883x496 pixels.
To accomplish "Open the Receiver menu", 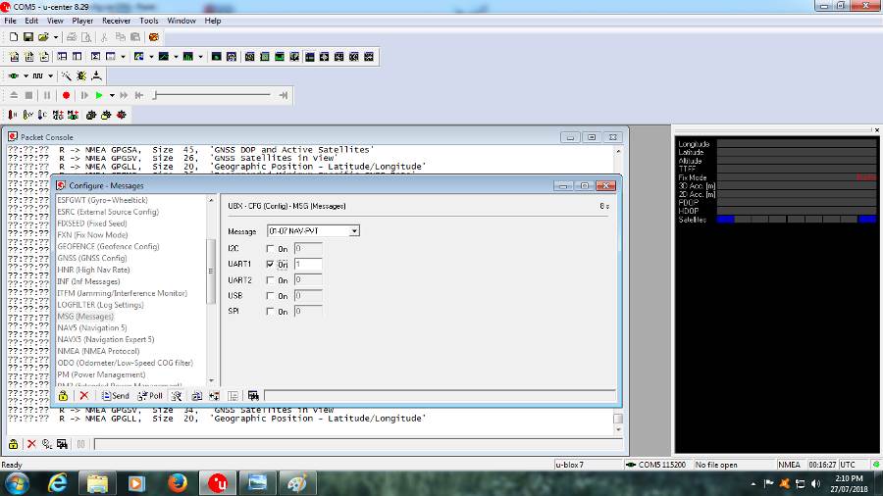I will [x=116, y=21].
